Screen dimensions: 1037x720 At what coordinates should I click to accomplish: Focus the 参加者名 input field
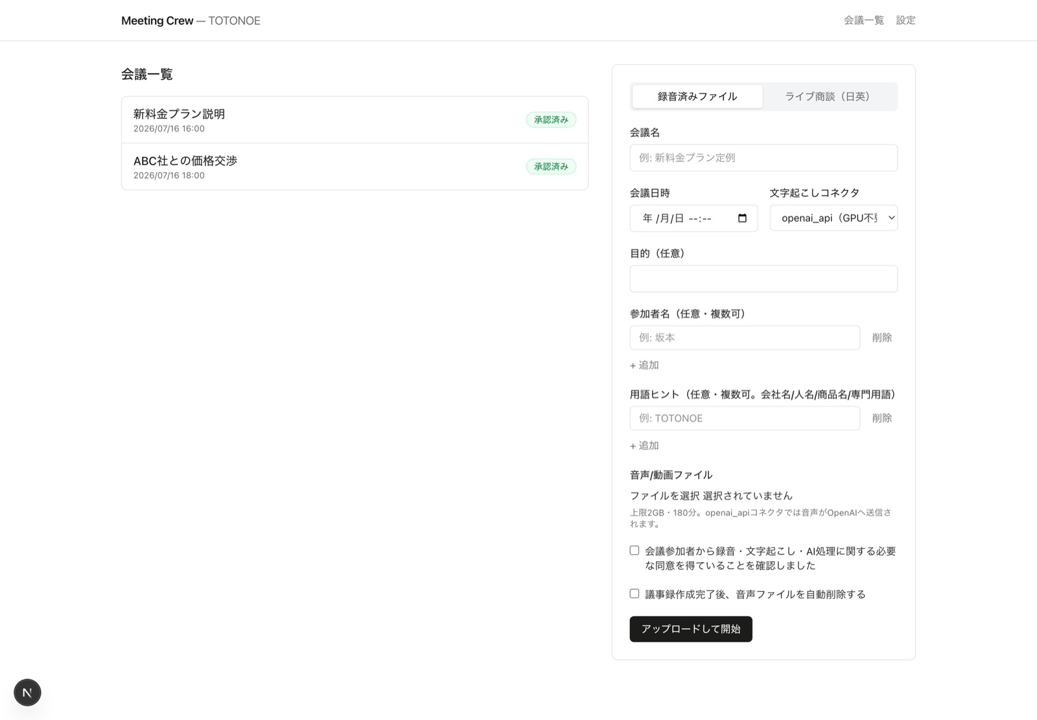(745, 338)
